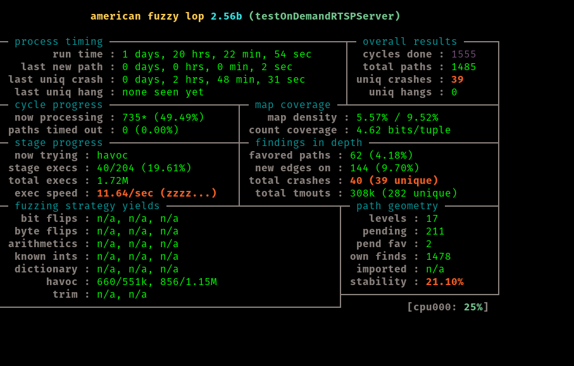This screenshot has width=574, height=366.
Task: Click the stability value 21.10%
Action: [444, 282]
